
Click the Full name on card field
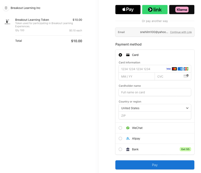tap(155, 92)
